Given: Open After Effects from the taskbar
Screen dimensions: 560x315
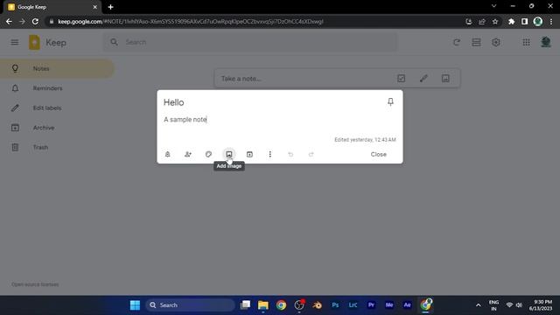Looking at the screenshot, I should [407, 305].
